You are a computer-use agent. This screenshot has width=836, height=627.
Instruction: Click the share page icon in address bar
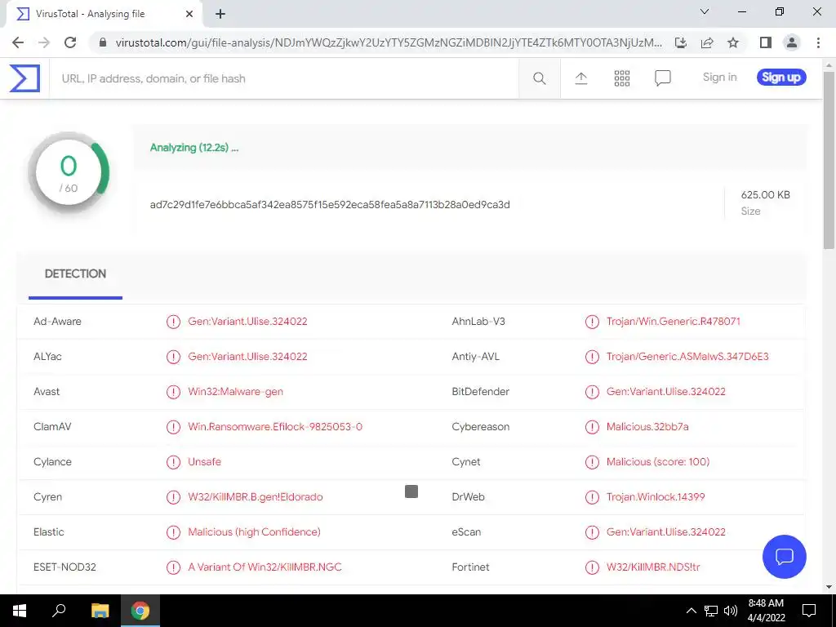[x=707, y=42]
